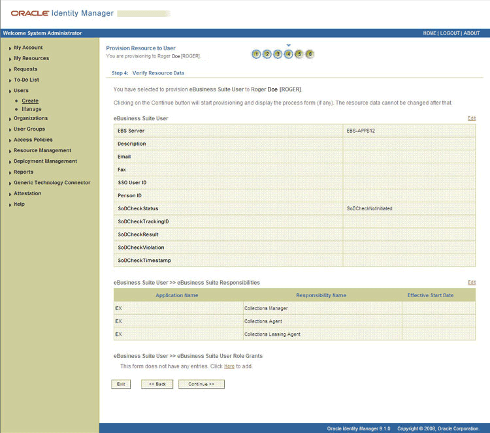Viewport: 490px width, 433px height.
Task: Go to wizard step 1 circle
Action: (x=256, y=54)
